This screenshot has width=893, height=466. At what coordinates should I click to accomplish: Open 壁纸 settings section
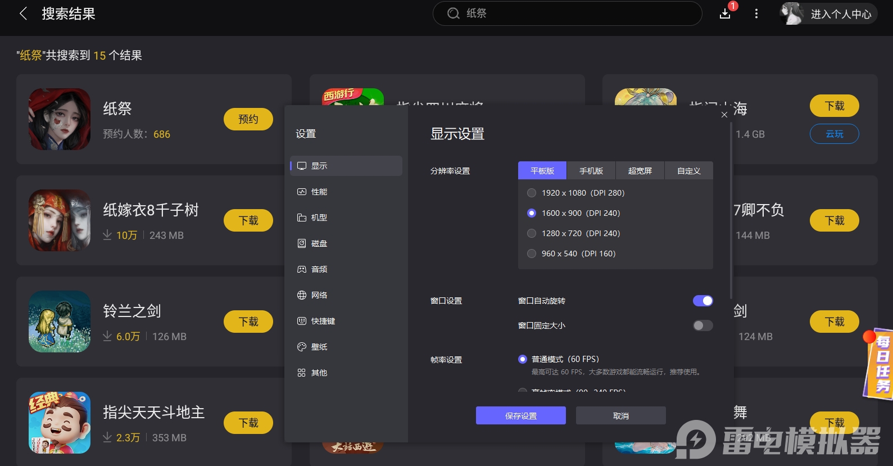[346, 347]
